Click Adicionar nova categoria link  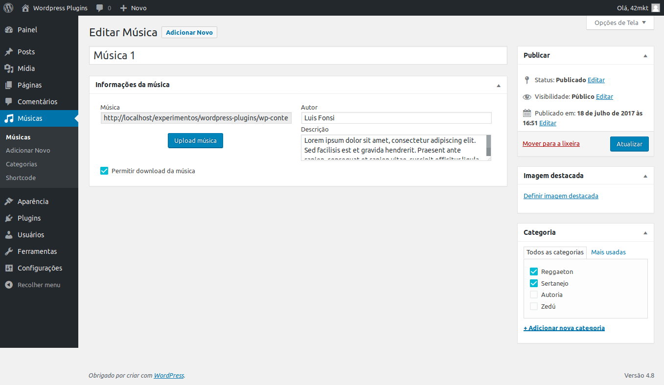tap(564, 328)
